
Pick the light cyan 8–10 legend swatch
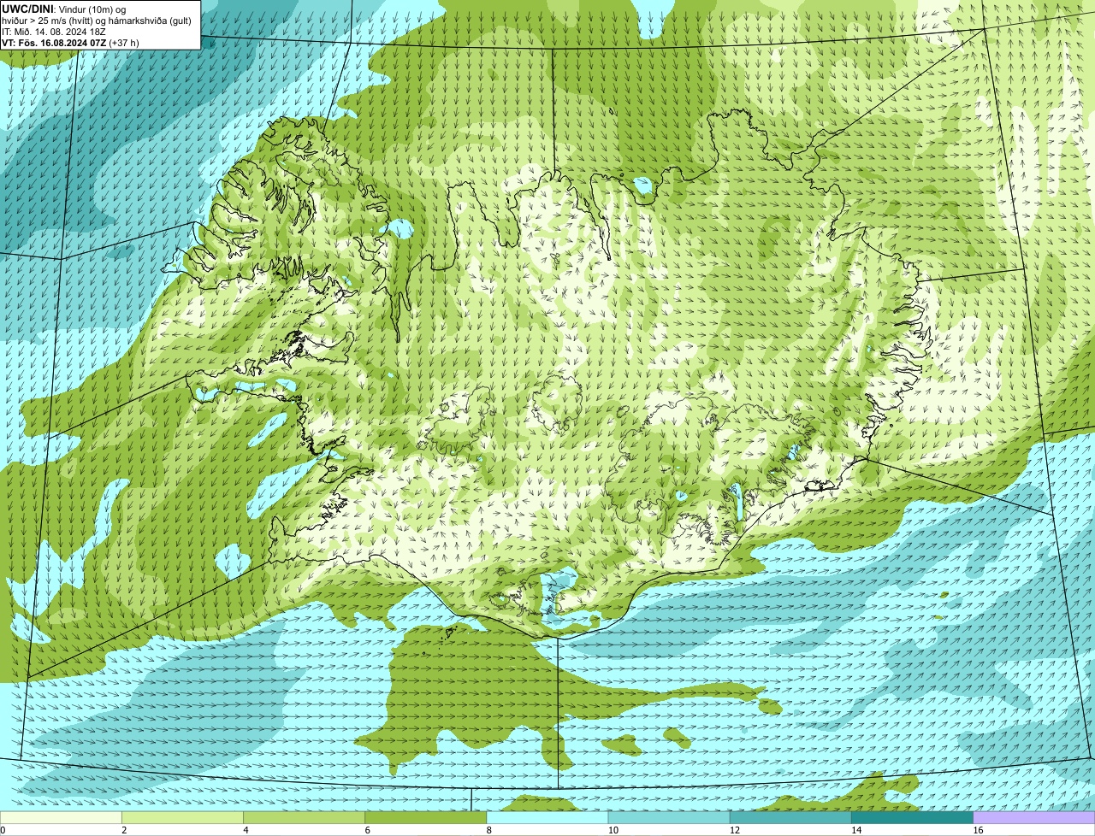coord(547,818)
